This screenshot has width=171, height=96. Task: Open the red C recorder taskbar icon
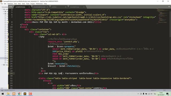[x=30, y=94]
